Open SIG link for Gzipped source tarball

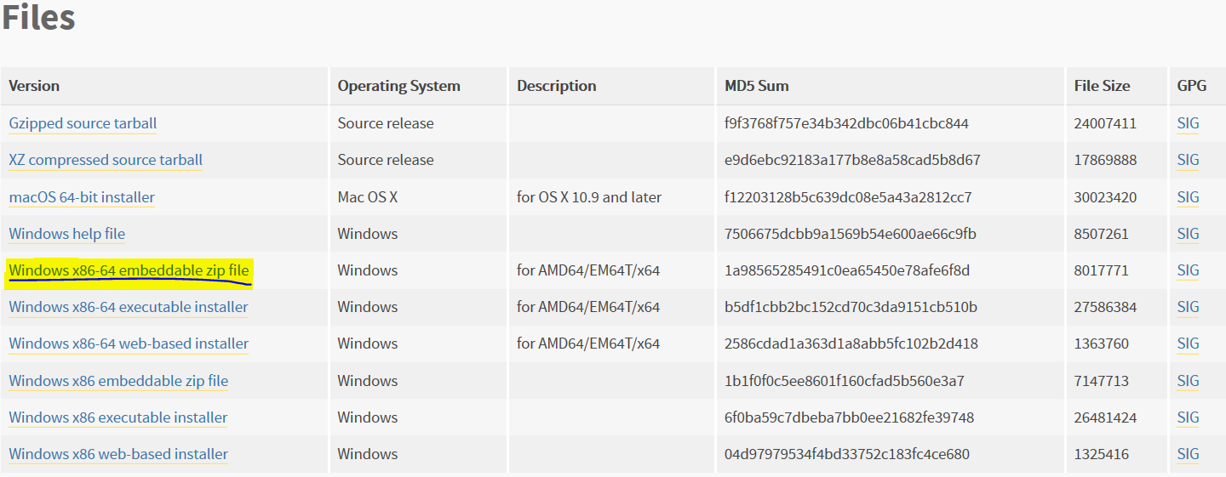1188,123
